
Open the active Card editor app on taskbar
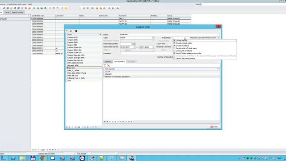132,158
